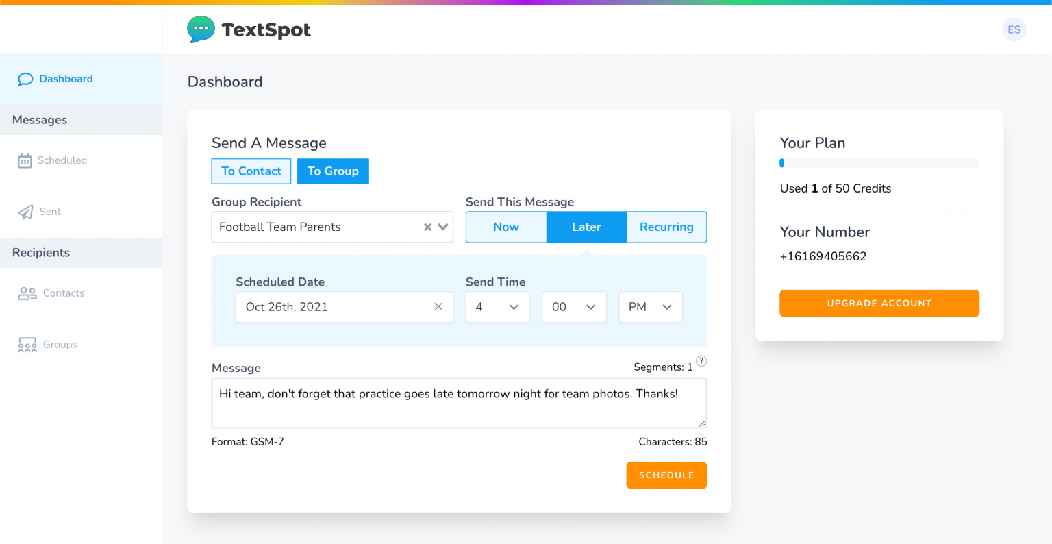The height and width of the screenshot is (544, 1052).
Task: Select the Recipients sidebar section
Action: point(40,252)
